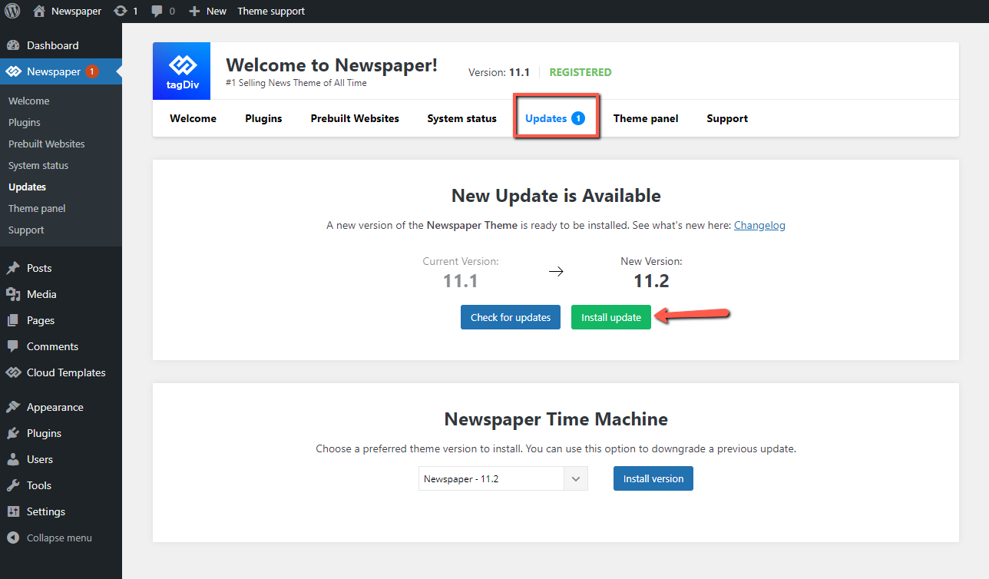Click the Settings sliders icon
989x579 pixels.
13,511
